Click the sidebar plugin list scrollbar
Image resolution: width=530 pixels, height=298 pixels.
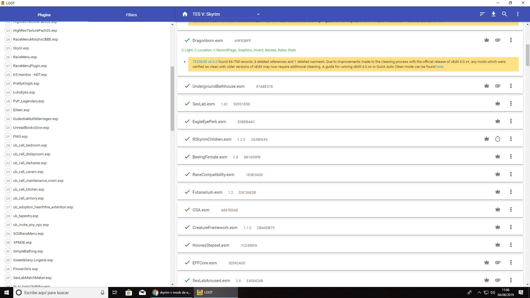172,99
